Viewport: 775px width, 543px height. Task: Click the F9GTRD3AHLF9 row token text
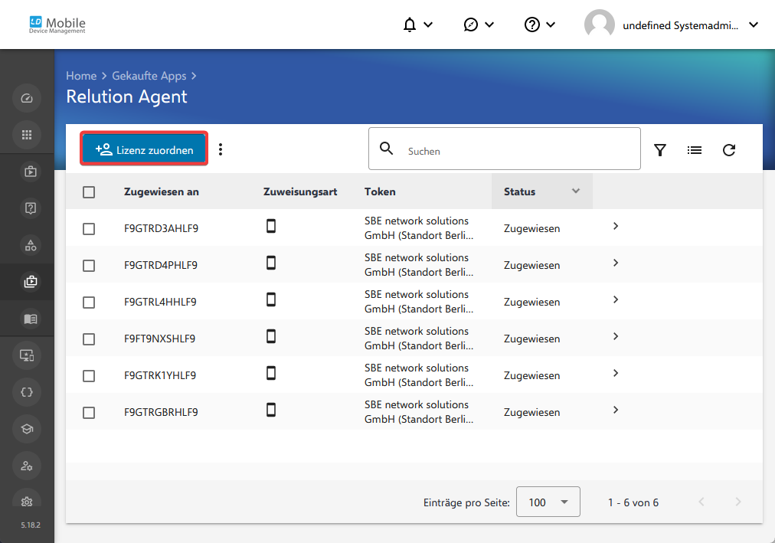tap(419, 228)
